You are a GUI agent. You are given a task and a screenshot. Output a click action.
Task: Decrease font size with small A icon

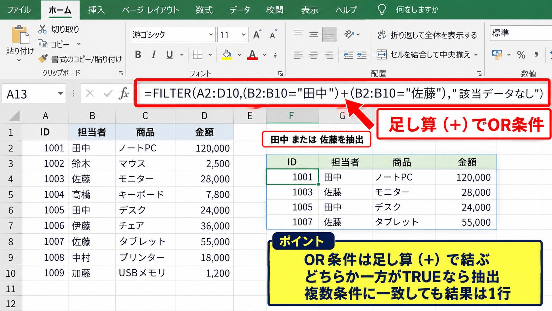point(273,34)
